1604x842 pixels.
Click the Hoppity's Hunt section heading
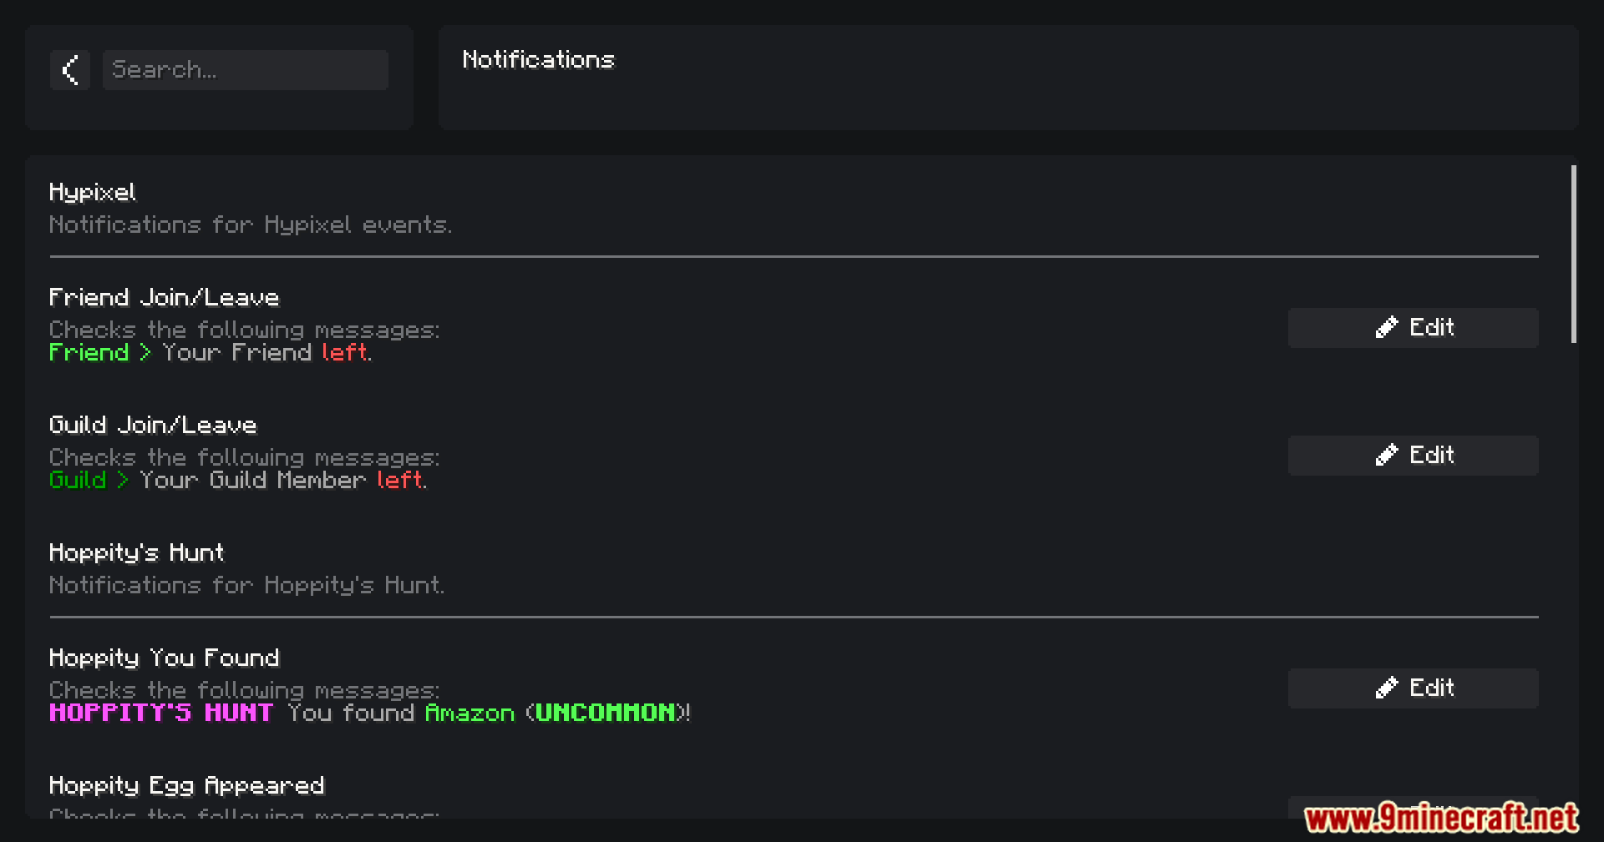[x=136, y=553]
